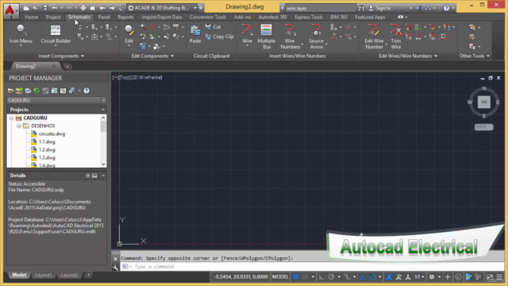The height and width of the screenshot is (286, 508).
Task: Click the [2D Wireframe] visual style label
Action: pos(148,78)
